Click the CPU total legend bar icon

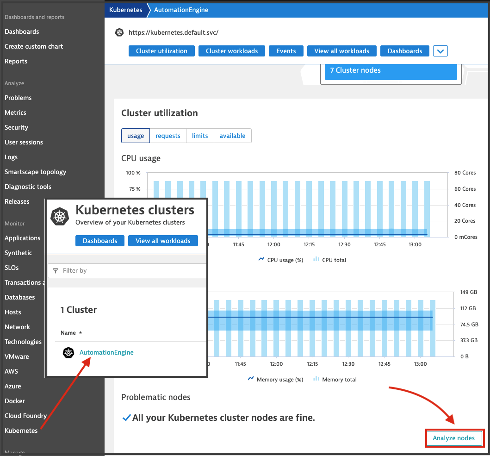coord(316,259)
